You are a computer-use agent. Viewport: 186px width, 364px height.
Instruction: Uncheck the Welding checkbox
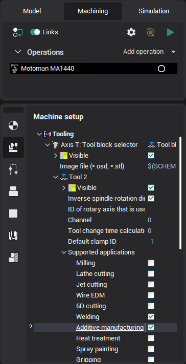[151, 316]
